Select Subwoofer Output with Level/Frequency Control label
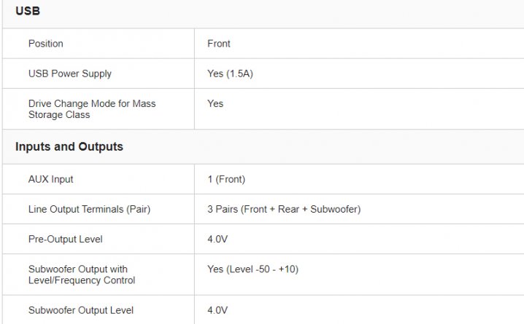 tap(82, 274)
